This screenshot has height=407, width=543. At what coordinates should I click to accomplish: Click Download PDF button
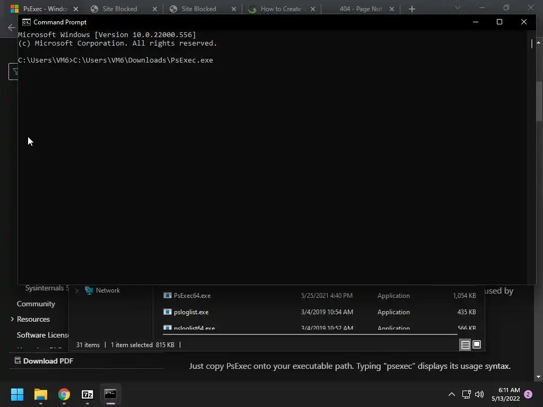[x=44, y=360]
